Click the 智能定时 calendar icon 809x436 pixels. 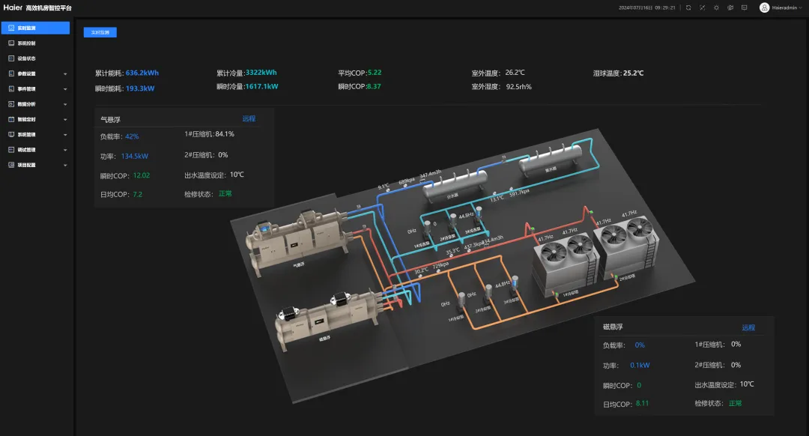[x=10, y=119]
